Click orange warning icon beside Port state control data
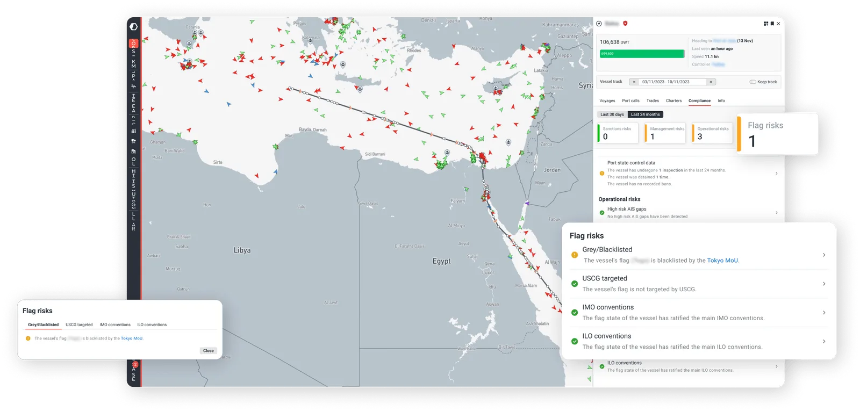The image size is (860, 411). click(602, 173)
